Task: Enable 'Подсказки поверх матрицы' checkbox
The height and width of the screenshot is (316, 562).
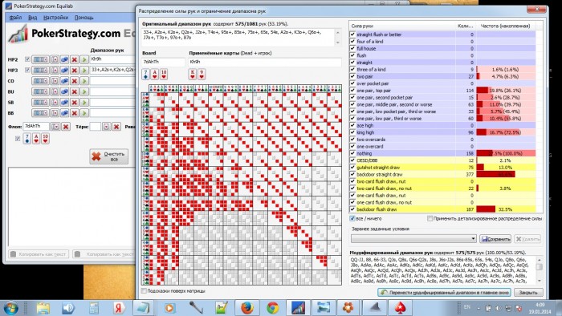Action: (x=144, y=291)
